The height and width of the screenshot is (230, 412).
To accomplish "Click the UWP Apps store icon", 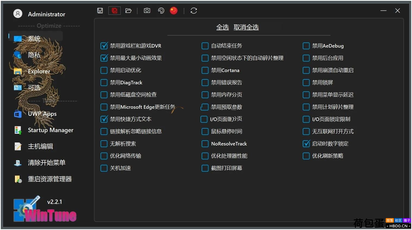I will [x=18, y=114].
